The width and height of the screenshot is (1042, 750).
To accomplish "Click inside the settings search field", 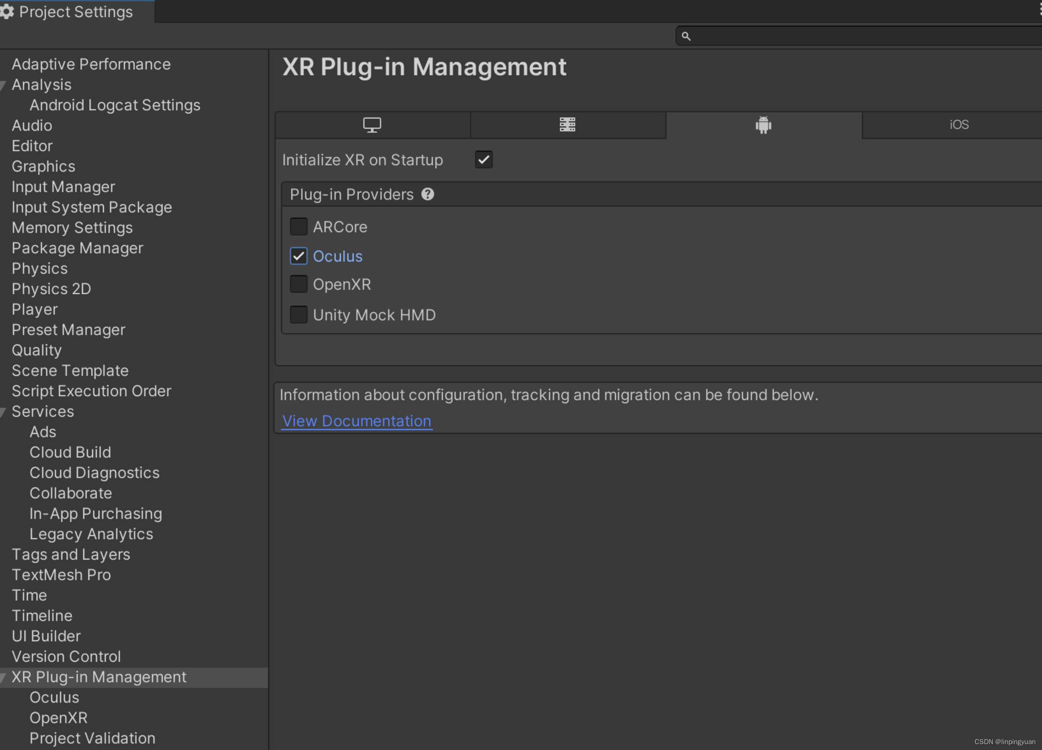I will 864,36.
